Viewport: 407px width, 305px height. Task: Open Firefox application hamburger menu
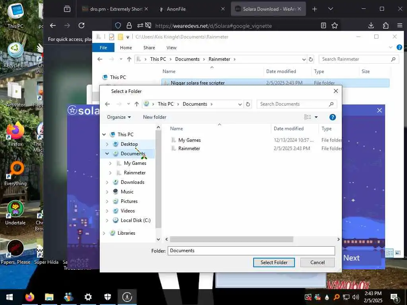400,25
